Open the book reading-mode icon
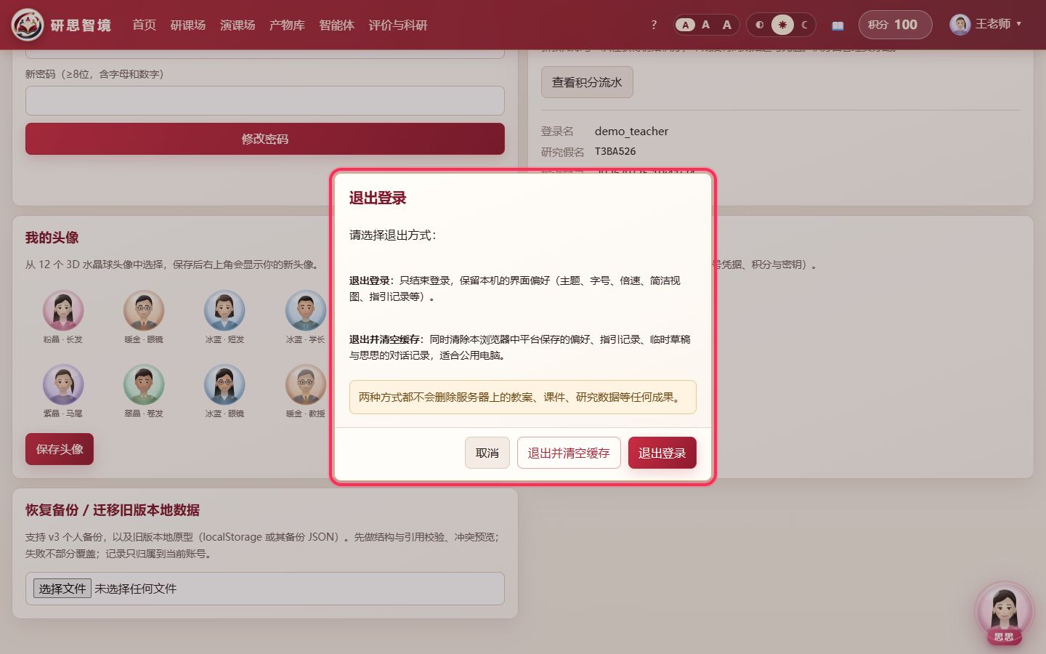The image size is (1046, 654). coord(838,25)
